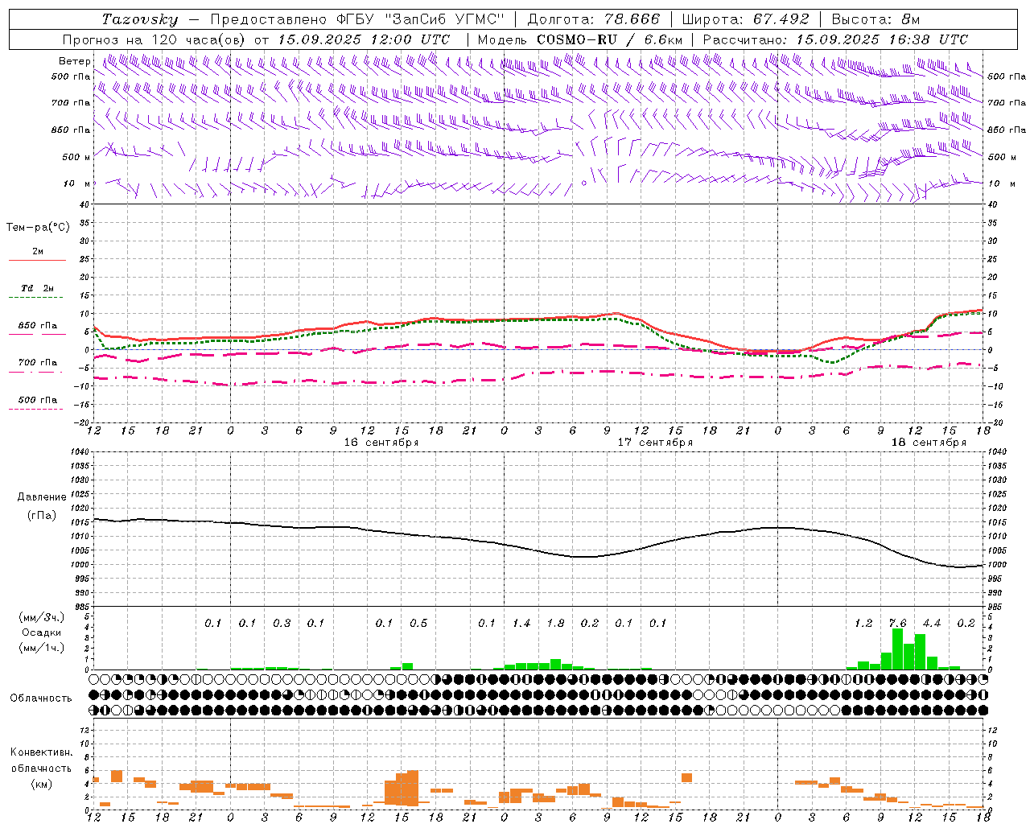Click the "(мм/1ч.)" precipitation unit label
Viewport: 1030px width, 824px height.
[41, 648]
